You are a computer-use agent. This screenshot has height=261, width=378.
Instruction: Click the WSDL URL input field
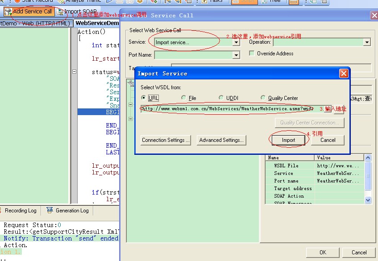228,109
